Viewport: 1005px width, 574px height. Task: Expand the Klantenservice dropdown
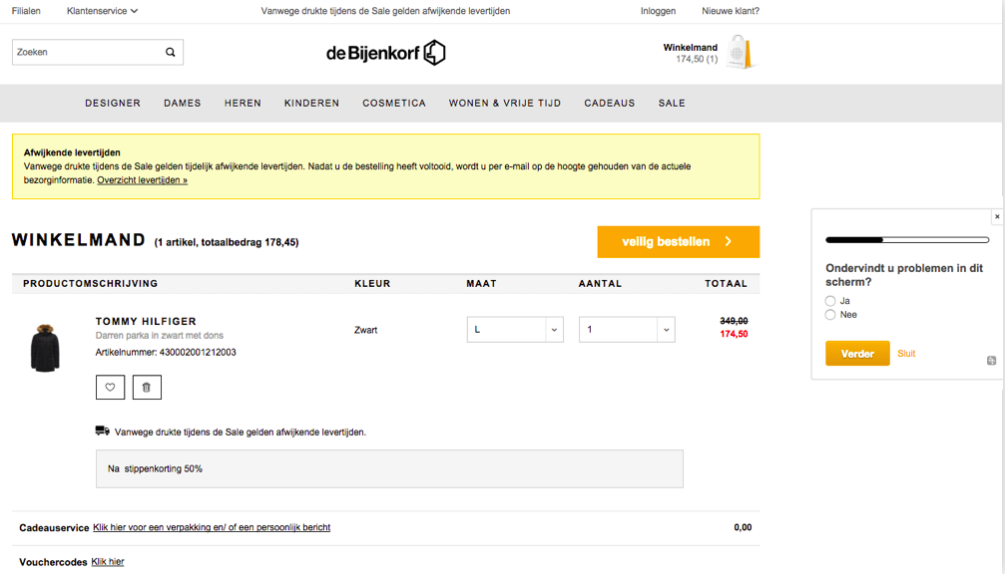point(102,11)
